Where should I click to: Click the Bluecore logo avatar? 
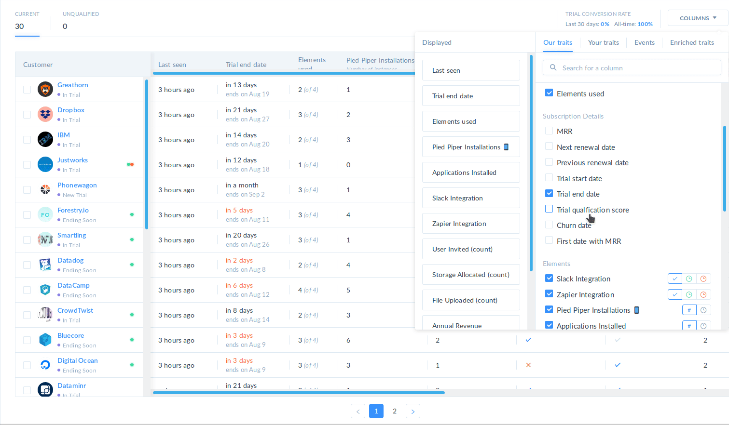(45, 340)
